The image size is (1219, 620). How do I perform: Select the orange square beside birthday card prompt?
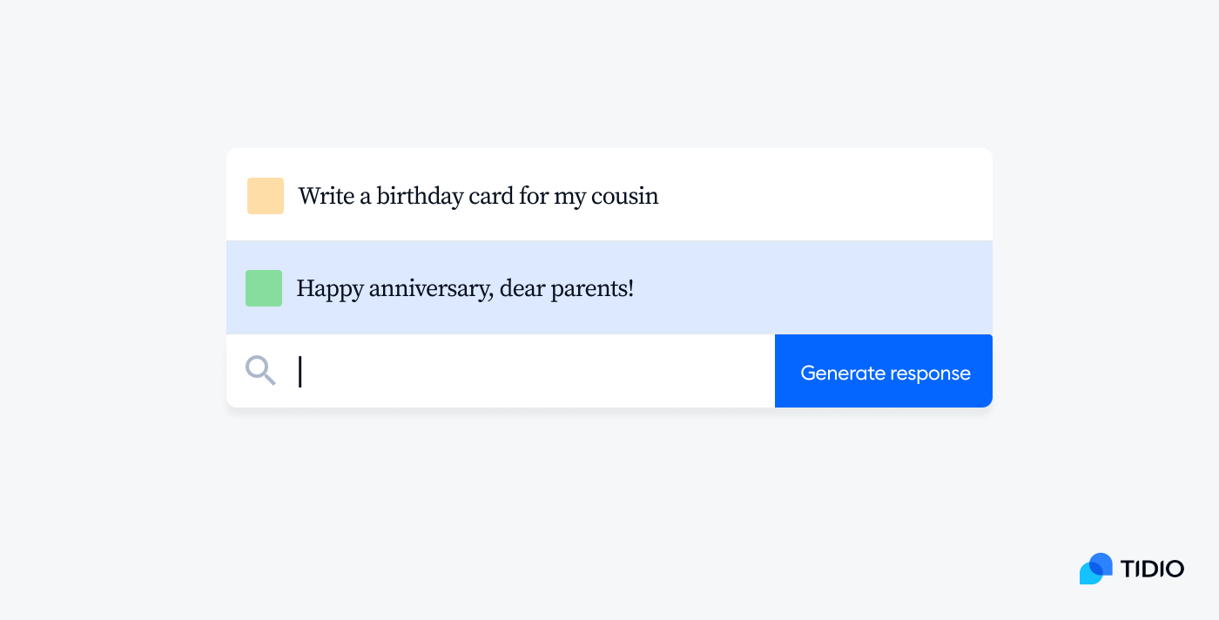(266, 196)
